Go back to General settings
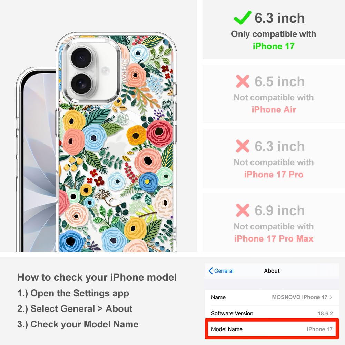This screenshot has width=345, height=345. pos(221,271)
